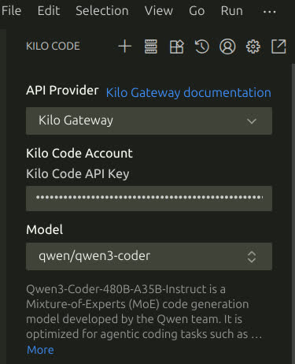Open the agent manager list icon

click(151, 46)
